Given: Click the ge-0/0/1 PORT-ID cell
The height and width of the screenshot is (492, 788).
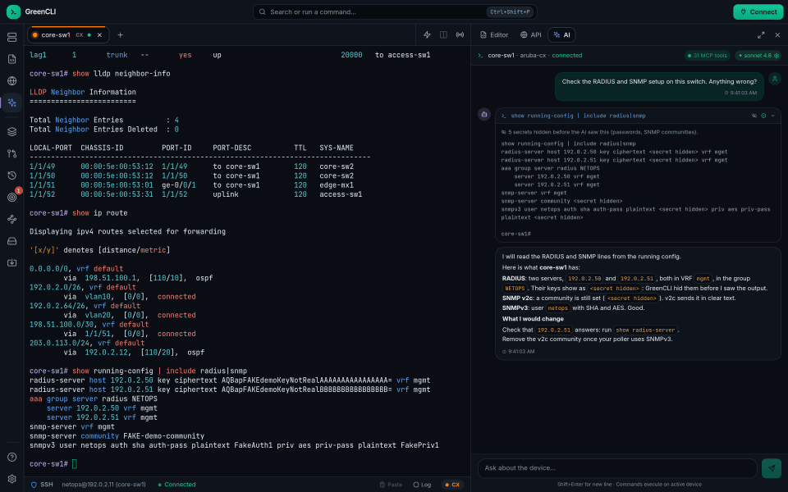Looking at the screenshot, I should click(178, 185).
